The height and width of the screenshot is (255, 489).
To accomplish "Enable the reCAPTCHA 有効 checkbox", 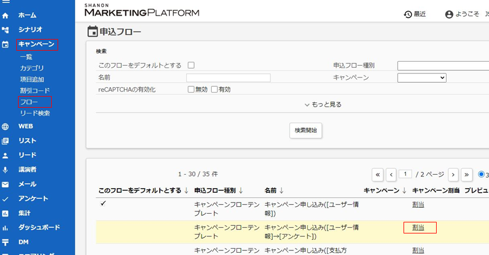I will click(214, 90).
